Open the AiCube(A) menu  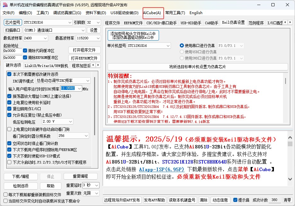[x=152, y=13]
